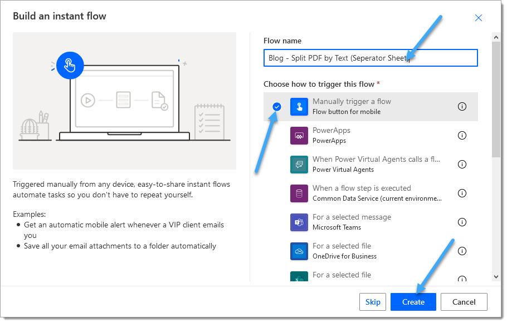Click "For a selected file" above OneDrive for Business

342,246
